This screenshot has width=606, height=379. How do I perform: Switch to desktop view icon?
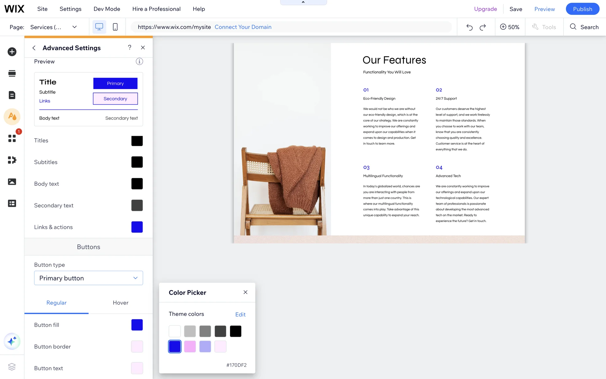[x=99, y=27]
